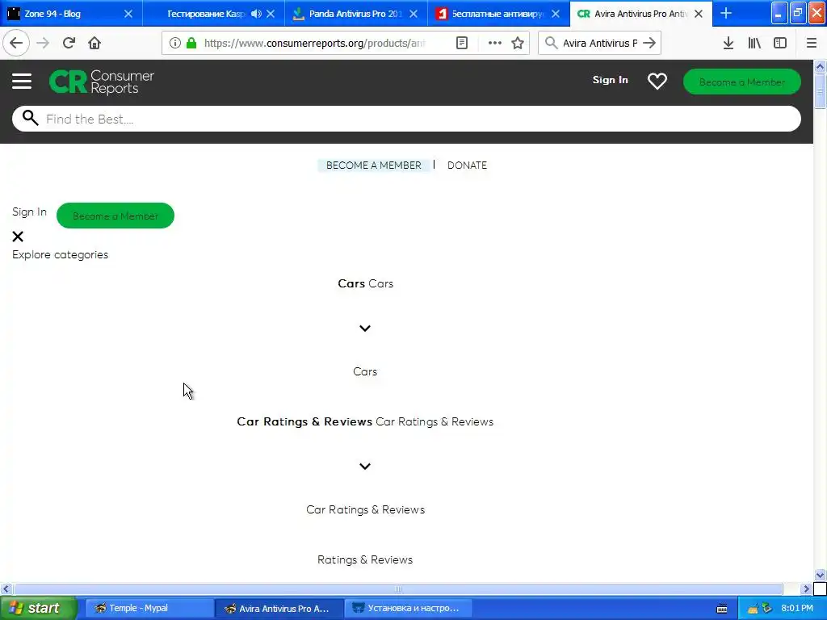Click BECOME A MEMBER text link
The width and height of the screenshot is (827, 620).
(373, 165)
